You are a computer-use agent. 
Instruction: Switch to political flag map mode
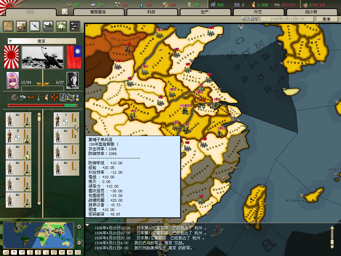tap(14, 252)
